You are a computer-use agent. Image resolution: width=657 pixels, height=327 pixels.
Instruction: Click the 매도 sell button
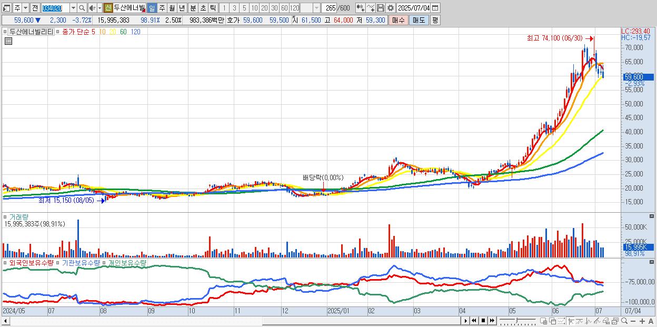pos(419,20)
